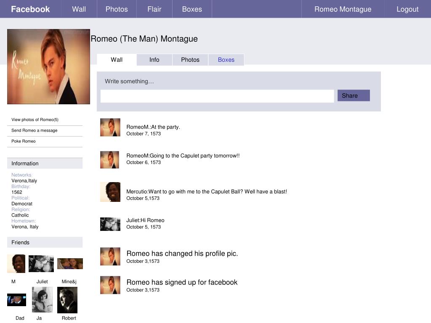
Task: Click 'Juliet:Hi Romeo' post text
Action: pyautogui.click(x=145, y=220)
